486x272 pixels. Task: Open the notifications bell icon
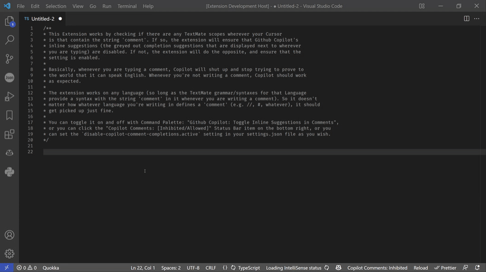coord(477,267)
